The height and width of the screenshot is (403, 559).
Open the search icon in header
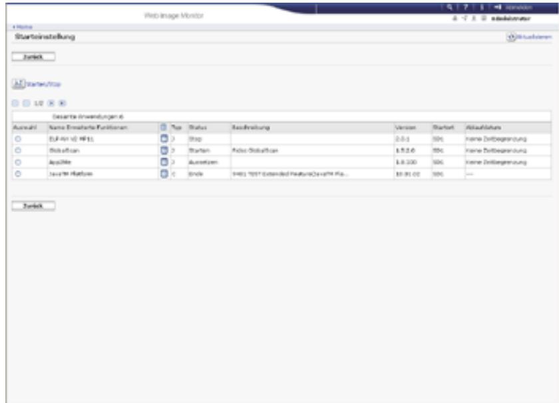coord(450,7)
